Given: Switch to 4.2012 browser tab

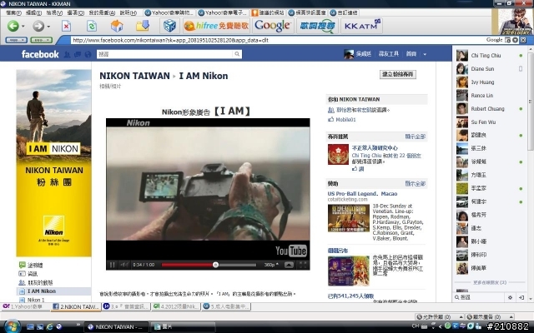Looking at the screenshot, I should coord(176,306).
